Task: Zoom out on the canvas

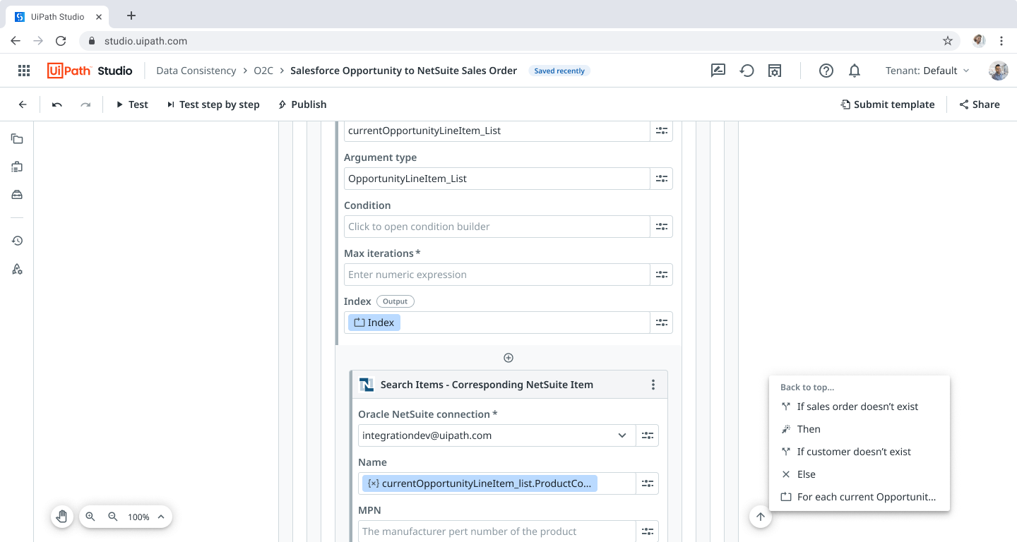Action: pos(113,517)
